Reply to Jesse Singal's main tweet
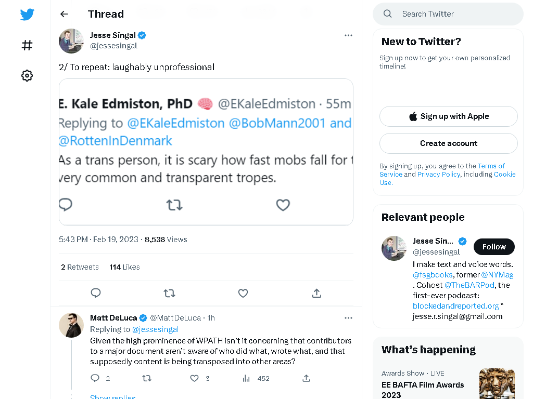The image size is (533, 399). 96,293
